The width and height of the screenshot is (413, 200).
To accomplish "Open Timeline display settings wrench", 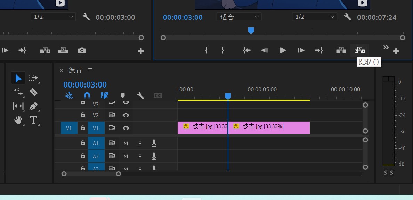I will [140, 95].
